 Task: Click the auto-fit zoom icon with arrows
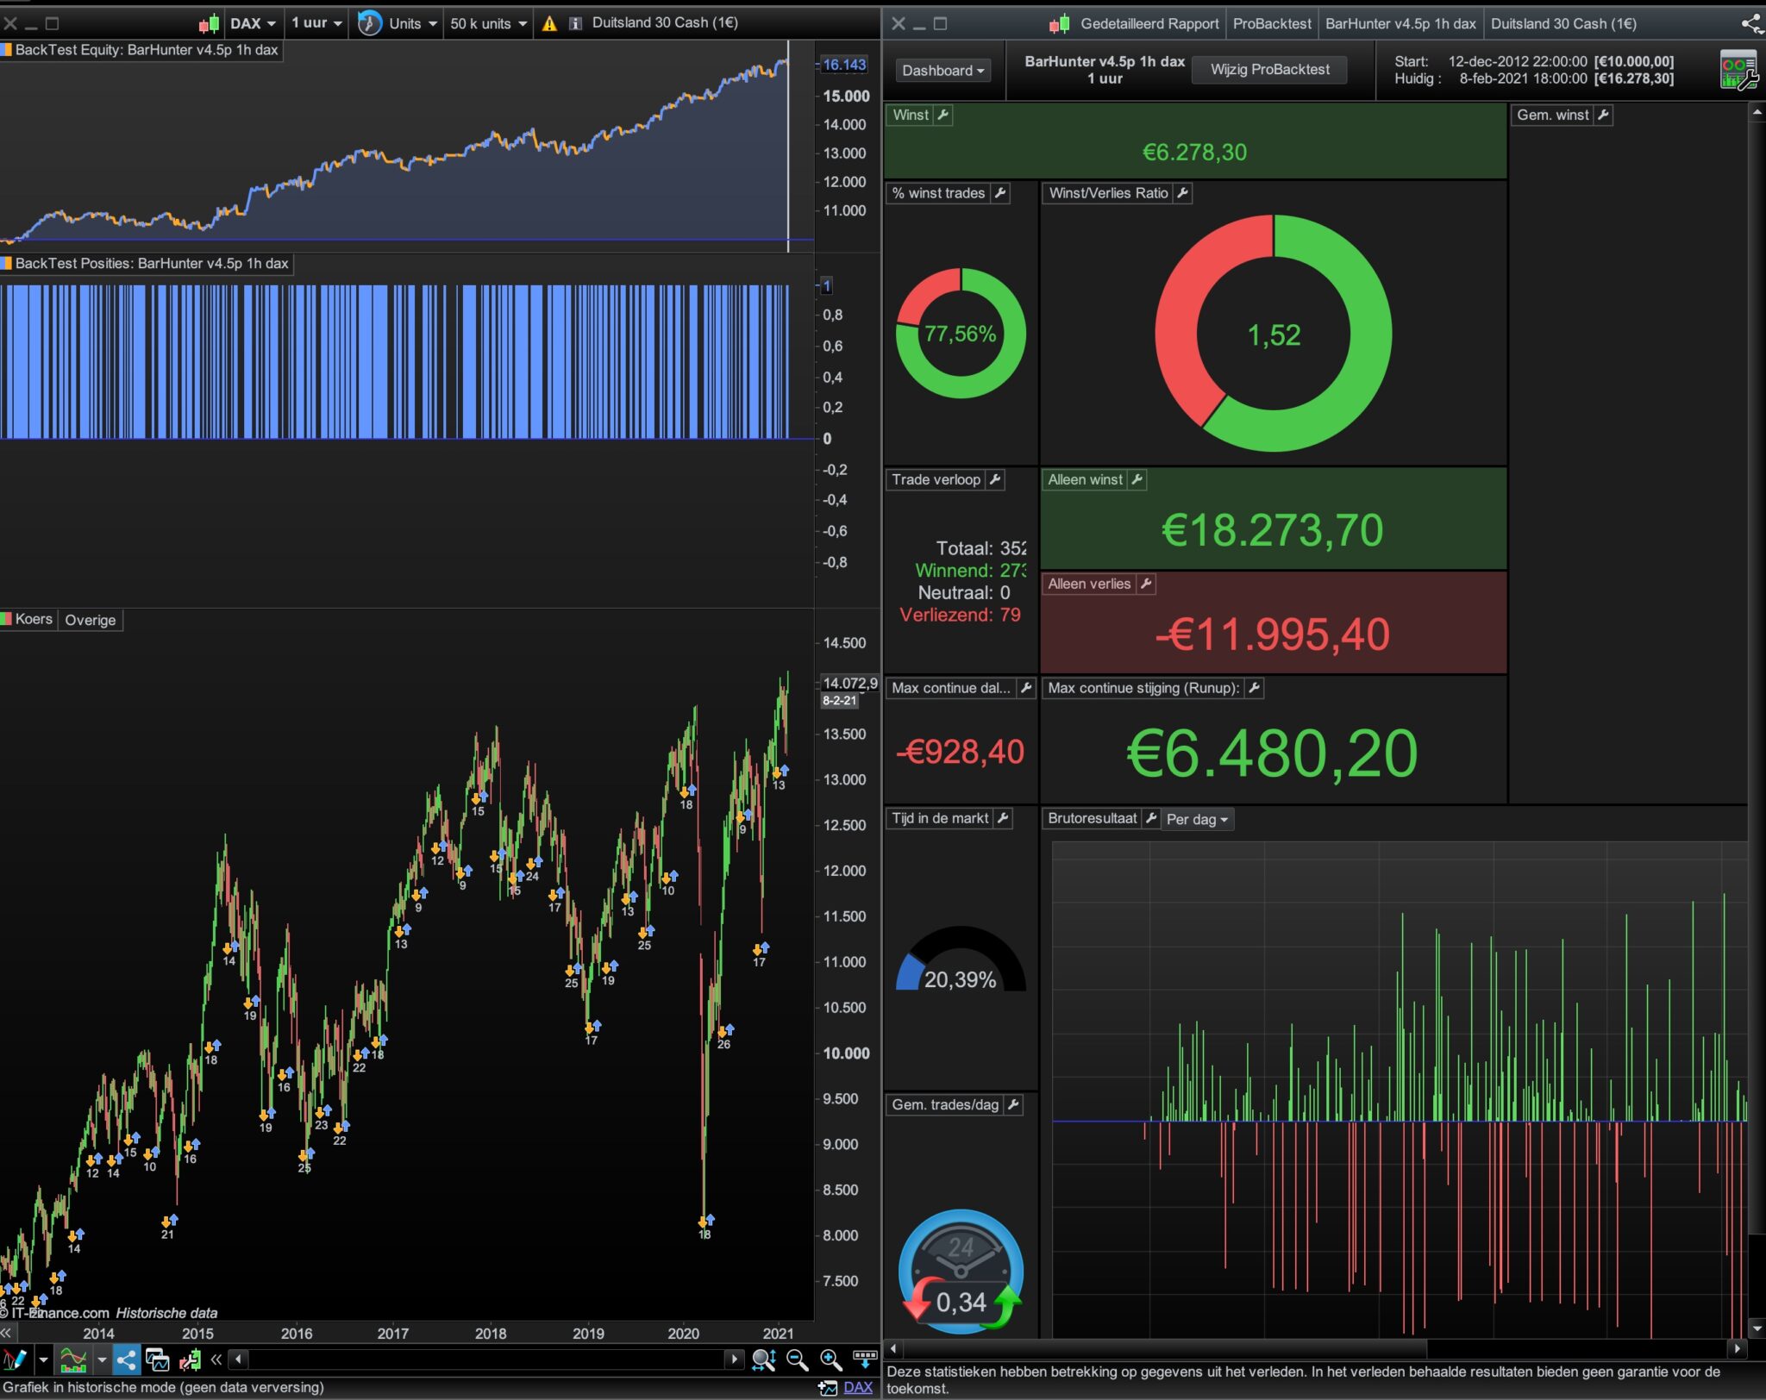763,1360
